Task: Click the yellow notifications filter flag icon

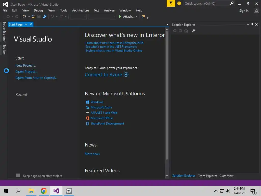Action: coord(171,3)
